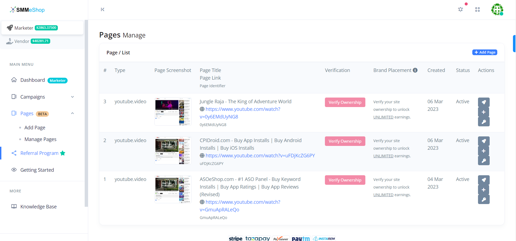Switch to the Vendor account
The width and height of the screenshot is (516, 241).
click(42, 41)
